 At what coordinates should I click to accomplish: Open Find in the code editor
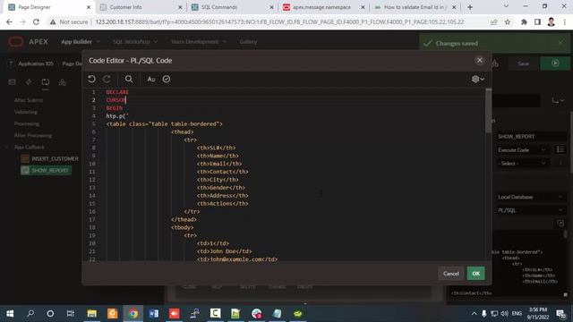pos(129,79)
